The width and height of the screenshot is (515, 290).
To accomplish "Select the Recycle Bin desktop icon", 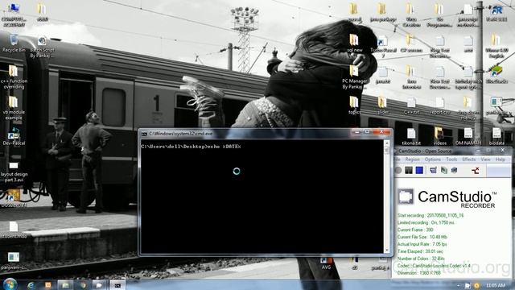I will pos(14,43).
